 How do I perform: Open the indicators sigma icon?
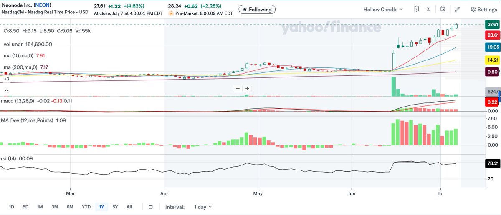pyautogui.click(x=429, y=9)
